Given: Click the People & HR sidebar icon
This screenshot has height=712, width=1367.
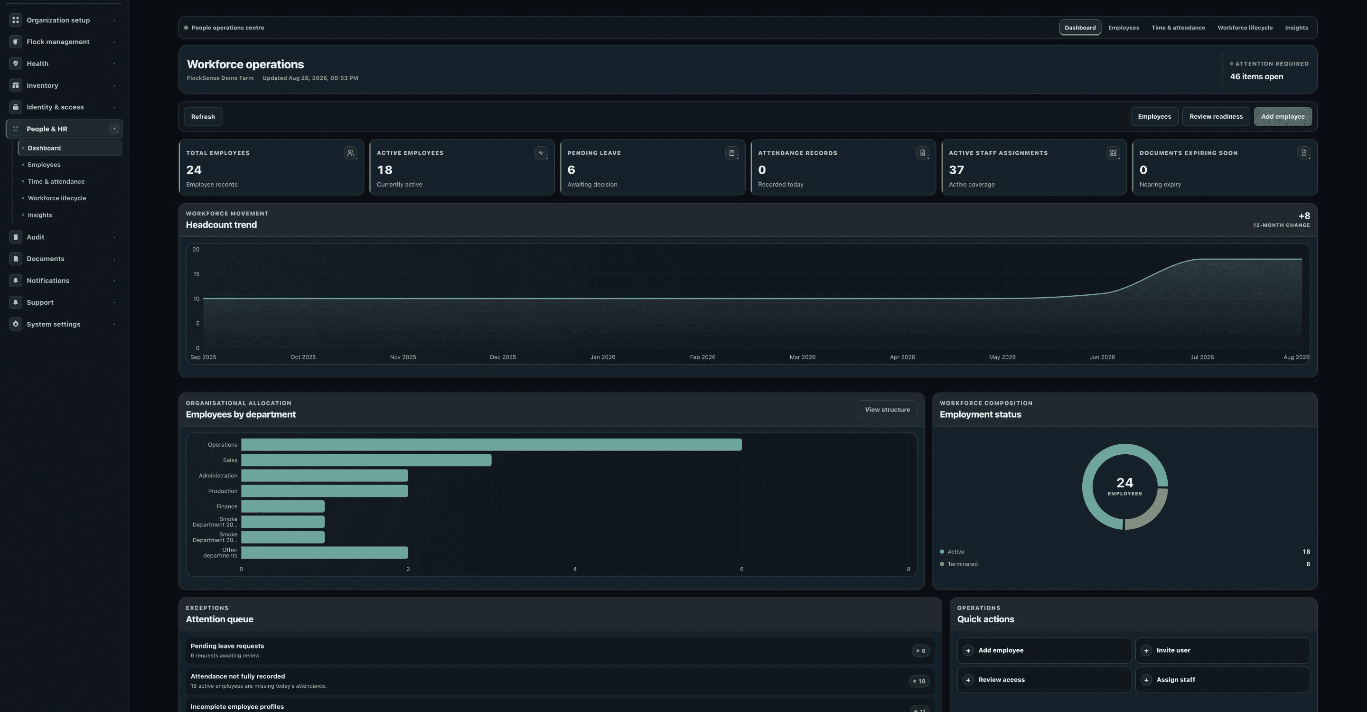Looking at the screenshot, I should coord(15,129).
